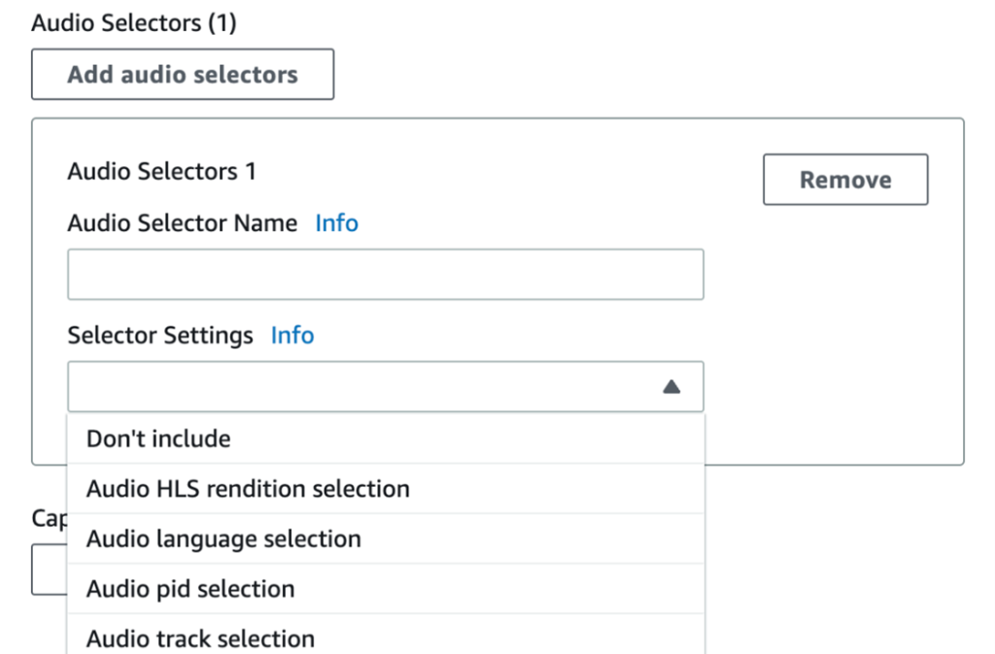Open the Info link beside Selector Settings

tap(292, 335)
